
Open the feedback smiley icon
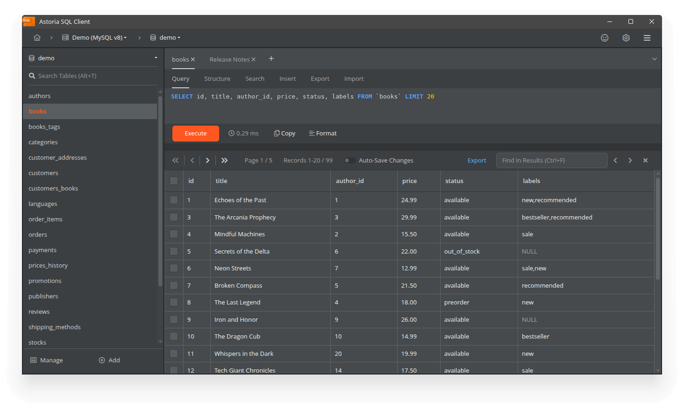click(x=605, y=38)
